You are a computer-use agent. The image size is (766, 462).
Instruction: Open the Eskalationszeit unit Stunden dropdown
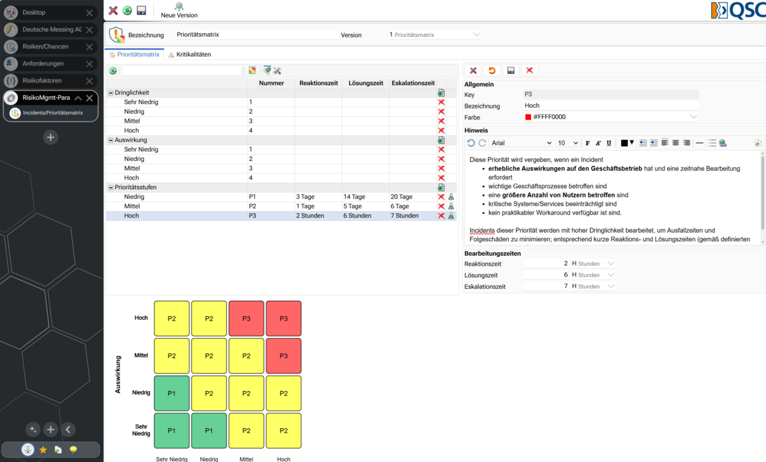[611, 286]
